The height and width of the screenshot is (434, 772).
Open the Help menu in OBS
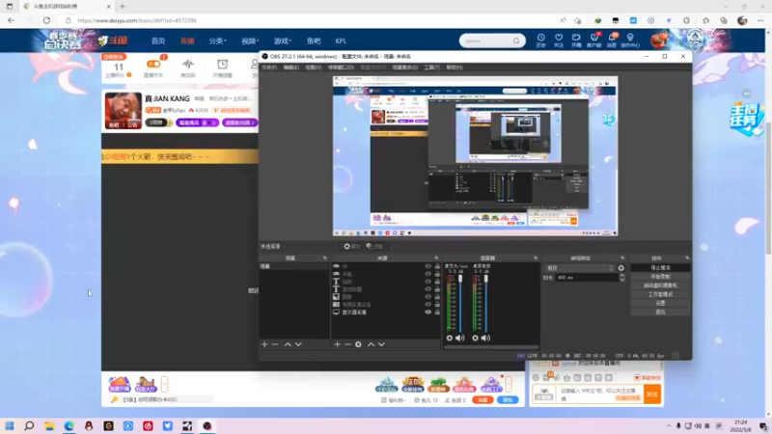coord(455,68)
